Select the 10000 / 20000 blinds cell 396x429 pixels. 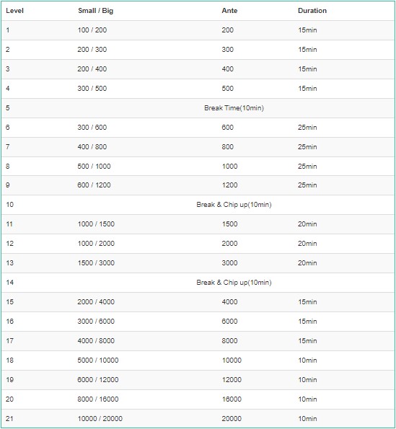tap(100, 419)
